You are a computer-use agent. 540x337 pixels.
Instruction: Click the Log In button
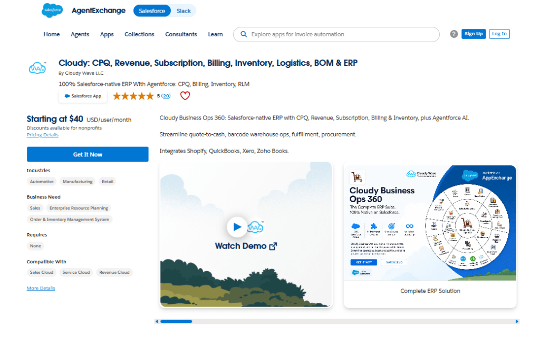[499, 34]
